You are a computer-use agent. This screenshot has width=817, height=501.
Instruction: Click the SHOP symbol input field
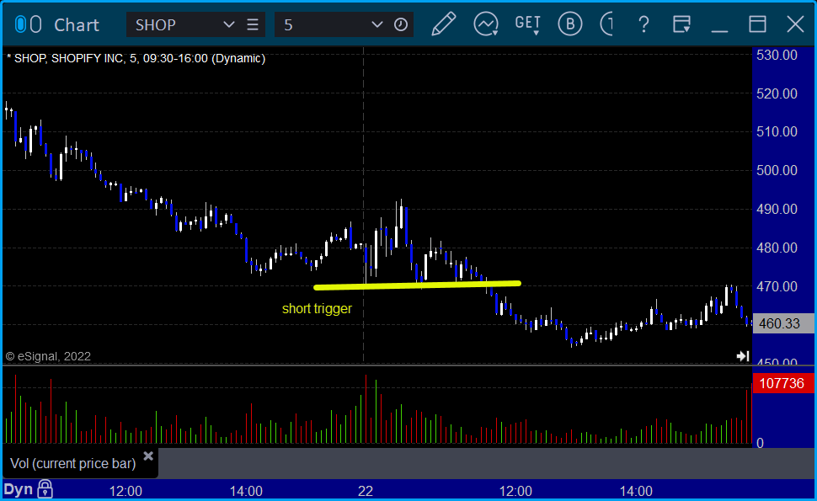pyautogui.click(x=177, y=24)
